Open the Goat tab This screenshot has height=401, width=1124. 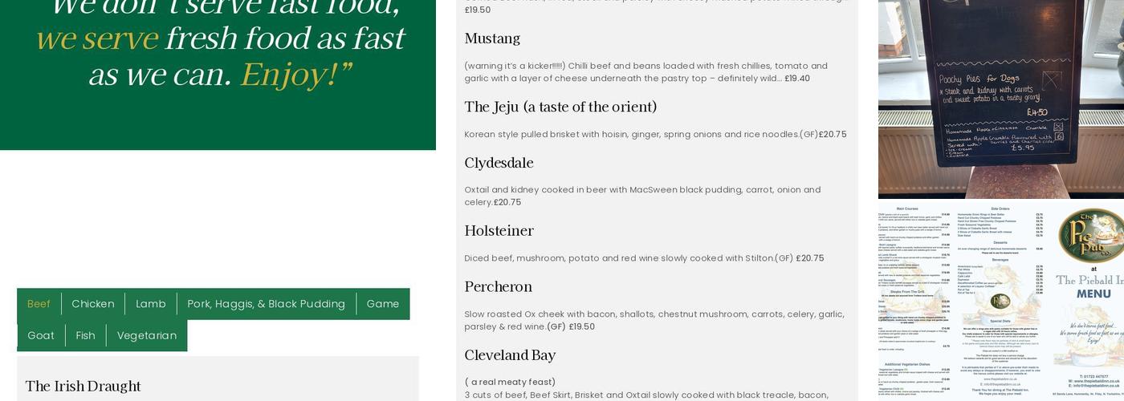point(41,335)
